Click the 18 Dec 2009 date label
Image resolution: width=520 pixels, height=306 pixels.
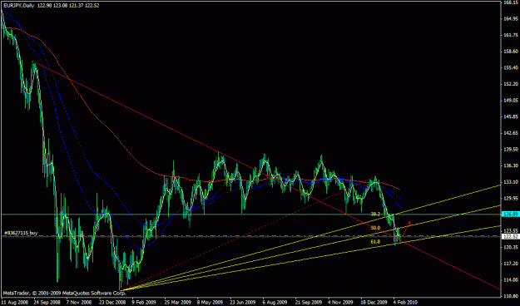tap(374, 303)
